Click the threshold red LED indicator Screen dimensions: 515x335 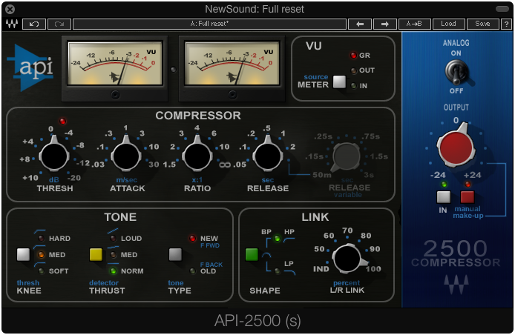[62, 122]
